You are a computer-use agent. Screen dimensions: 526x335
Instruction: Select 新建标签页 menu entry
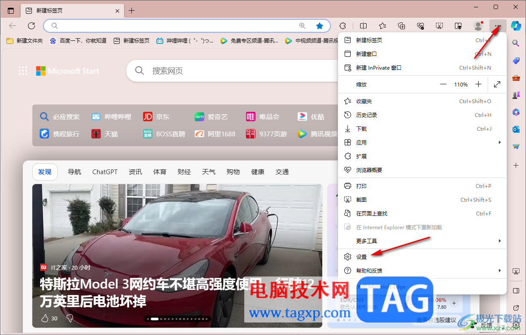422,40
